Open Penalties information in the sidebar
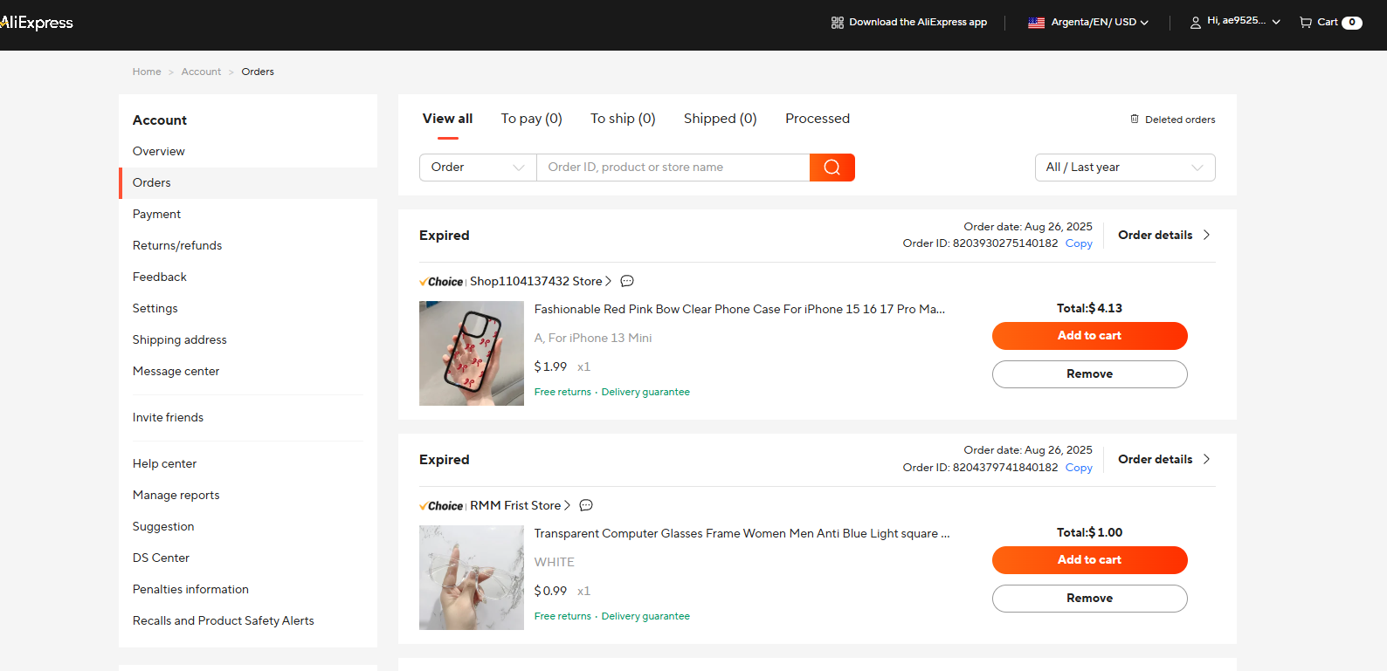 click(x=191, y=590)
